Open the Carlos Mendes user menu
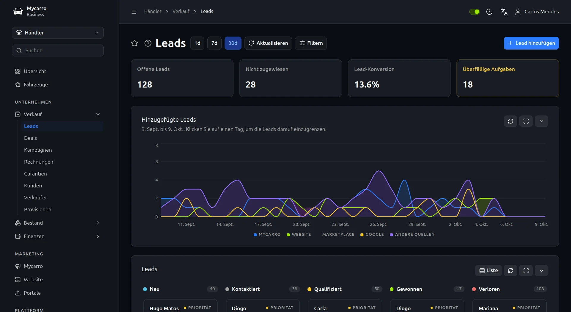 pyautogui.click(x=537, y=12)
